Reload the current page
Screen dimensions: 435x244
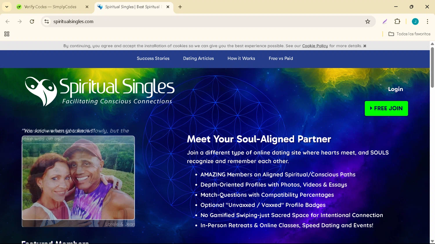coord(32,21)
